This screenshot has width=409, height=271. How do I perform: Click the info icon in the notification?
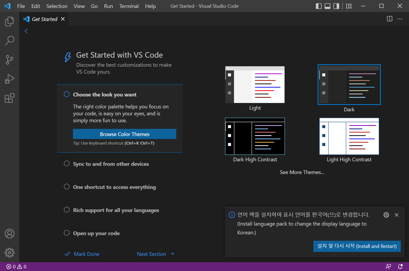point(232,215)
